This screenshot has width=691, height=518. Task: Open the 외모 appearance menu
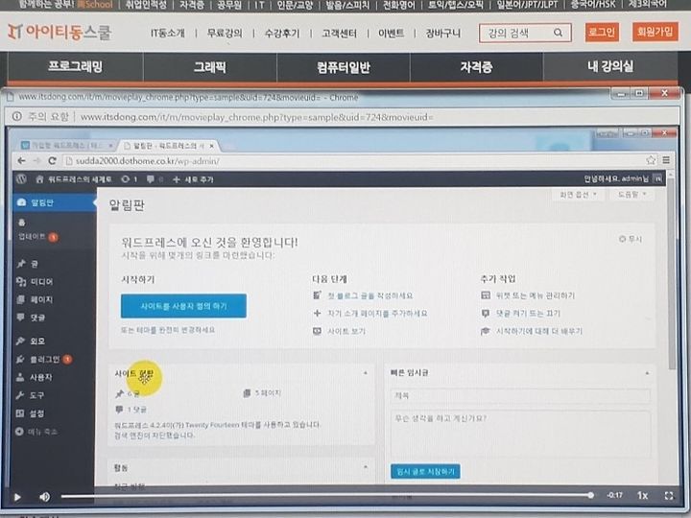coord(31,341)
